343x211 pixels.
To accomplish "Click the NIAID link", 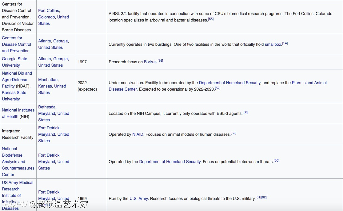I will [138, 134].
